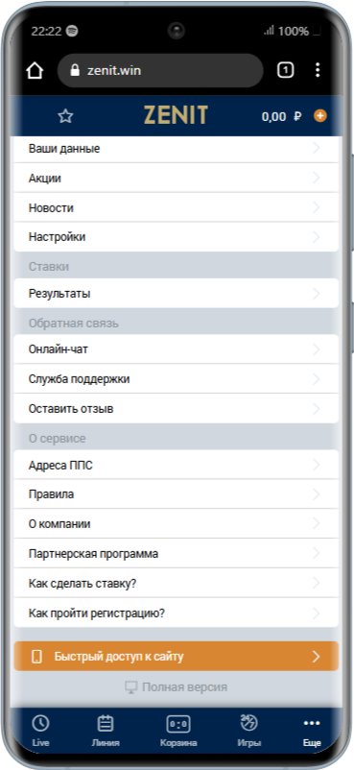
Task: Tap the 22:22 clock in status bar
Action: [x=46, y=32]
